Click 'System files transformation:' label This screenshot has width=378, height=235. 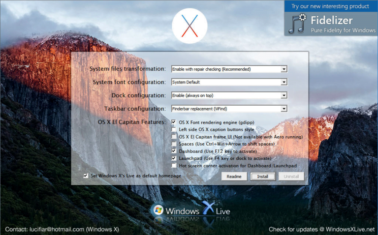(127, 69)
